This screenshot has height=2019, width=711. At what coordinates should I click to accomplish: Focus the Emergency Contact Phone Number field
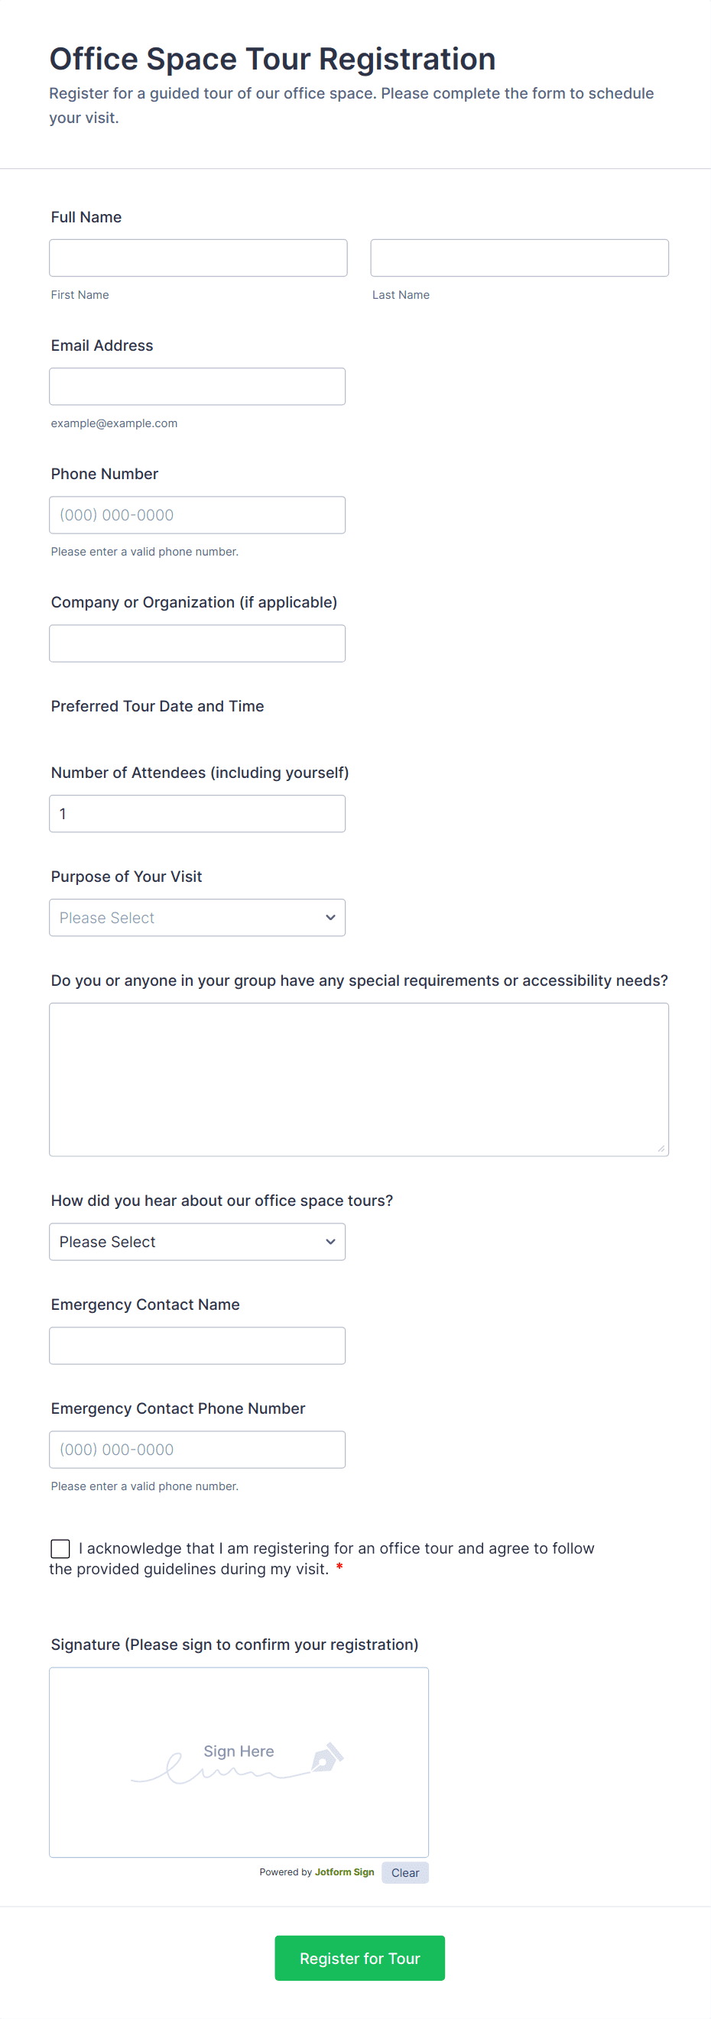(x=196, y=1449)
